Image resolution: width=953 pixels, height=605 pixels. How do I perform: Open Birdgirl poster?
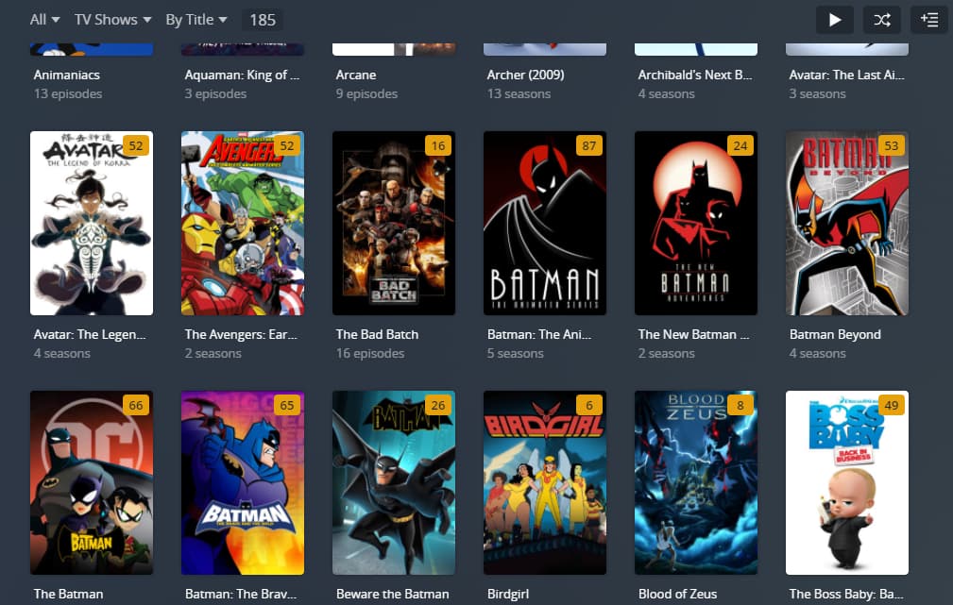click(x=545, y=482)
